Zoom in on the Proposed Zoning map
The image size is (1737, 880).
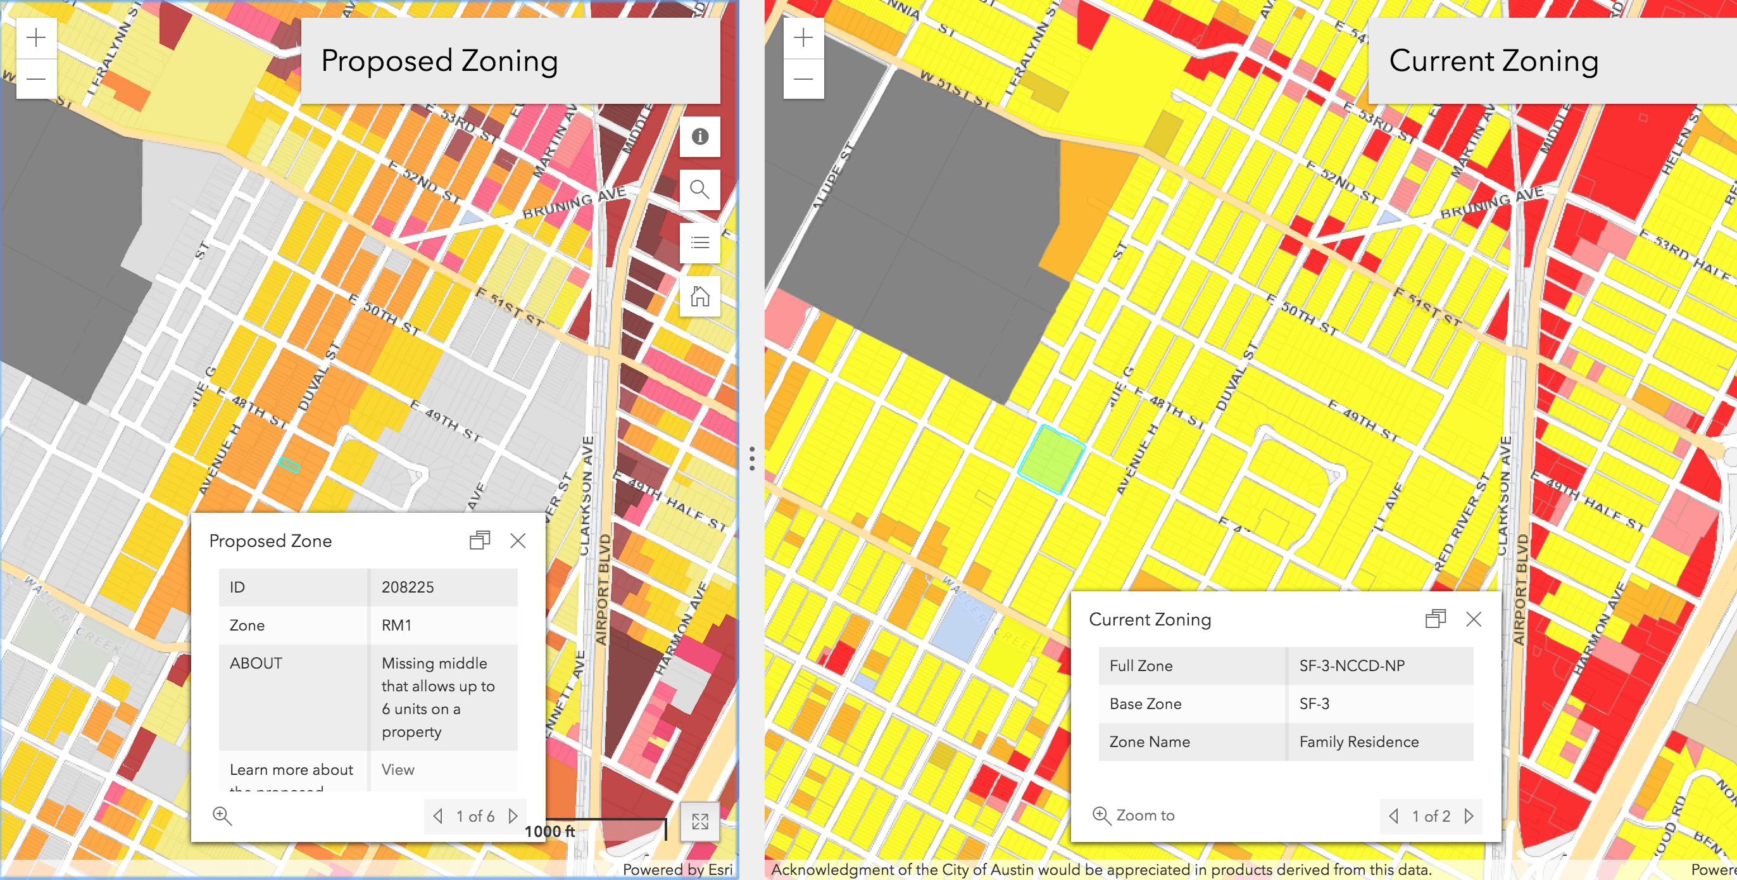pos(35,38)
